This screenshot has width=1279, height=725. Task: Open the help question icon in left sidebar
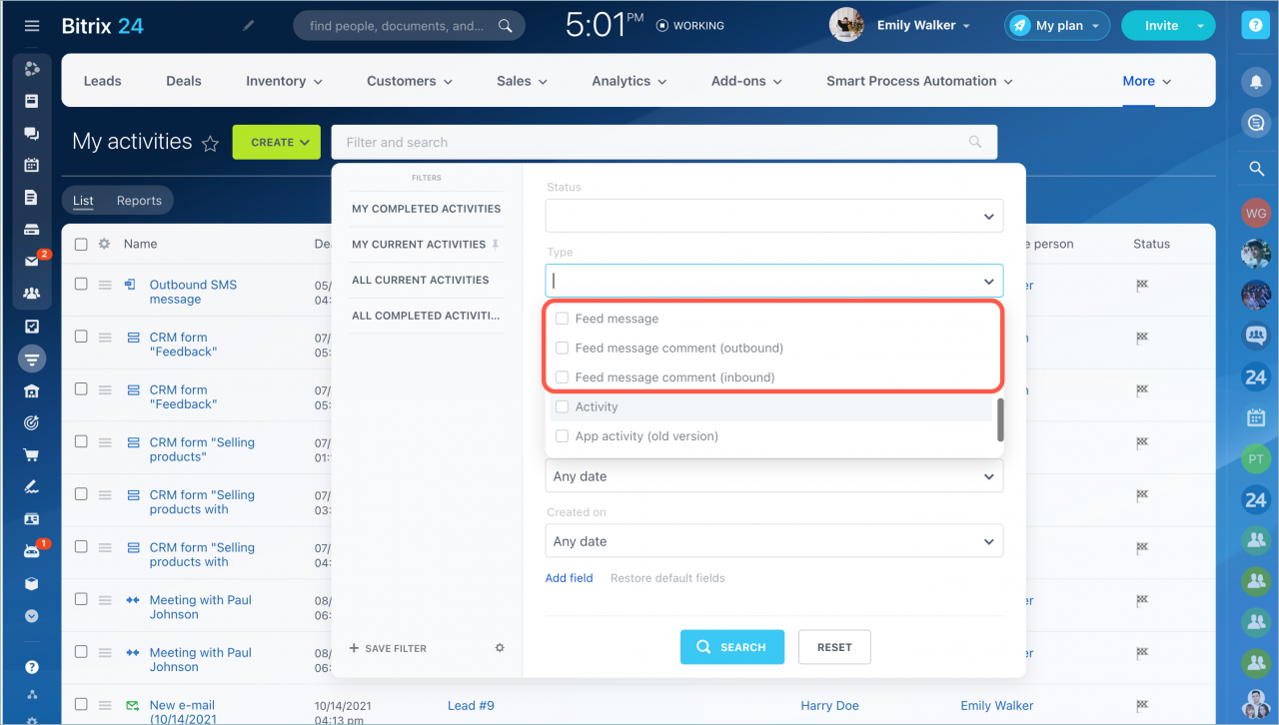32,667
